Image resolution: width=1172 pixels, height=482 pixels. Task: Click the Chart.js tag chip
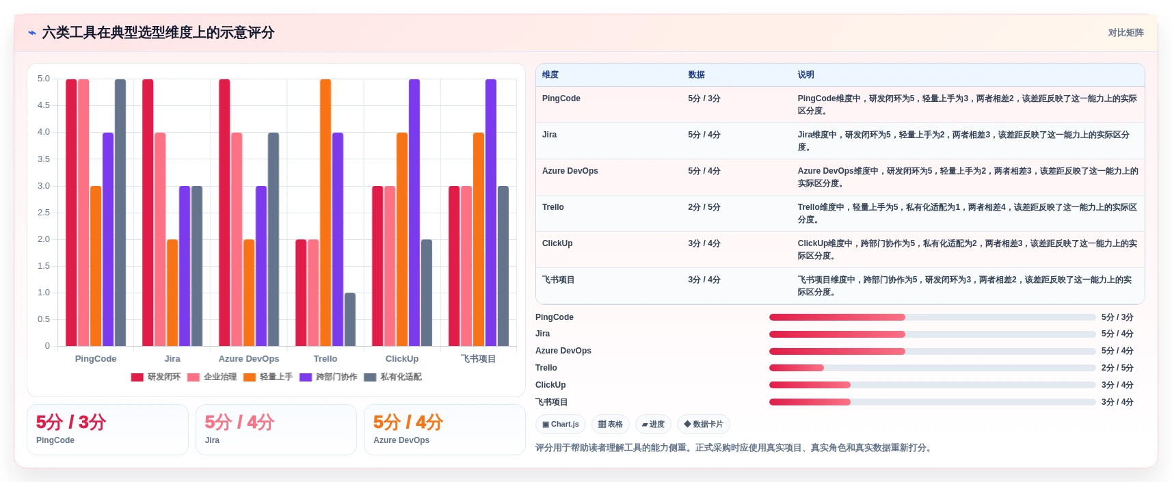(561, 425)
